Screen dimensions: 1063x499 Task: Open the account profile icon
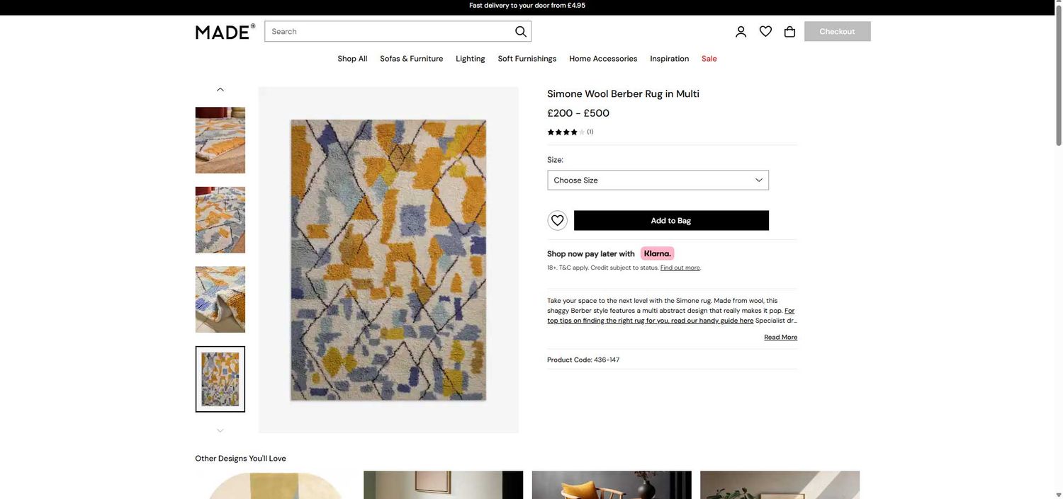(741, 31)
